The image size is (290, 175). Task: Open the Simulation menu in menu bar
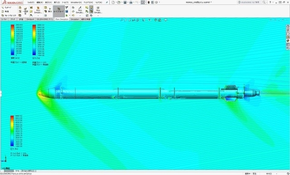(x=76, y=2)
